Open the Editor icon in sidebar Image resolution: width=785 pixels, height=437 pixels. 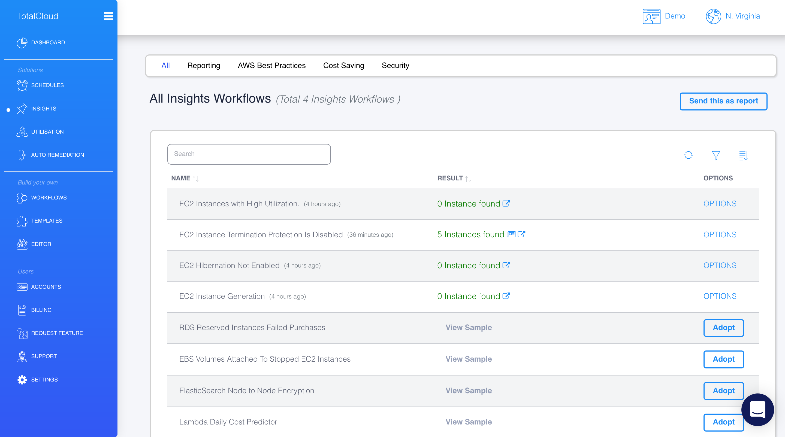22,244
